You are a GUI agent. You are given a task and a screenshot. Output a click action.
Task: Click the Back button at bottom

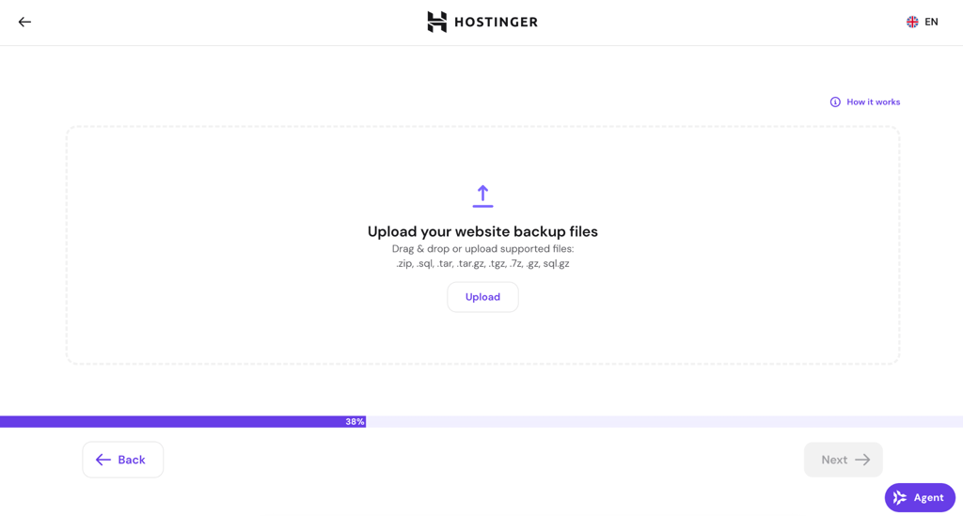[123, 460]
